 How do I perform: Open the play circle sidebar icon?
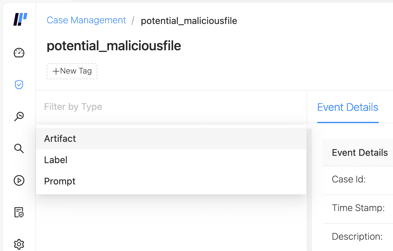[19, 180]
